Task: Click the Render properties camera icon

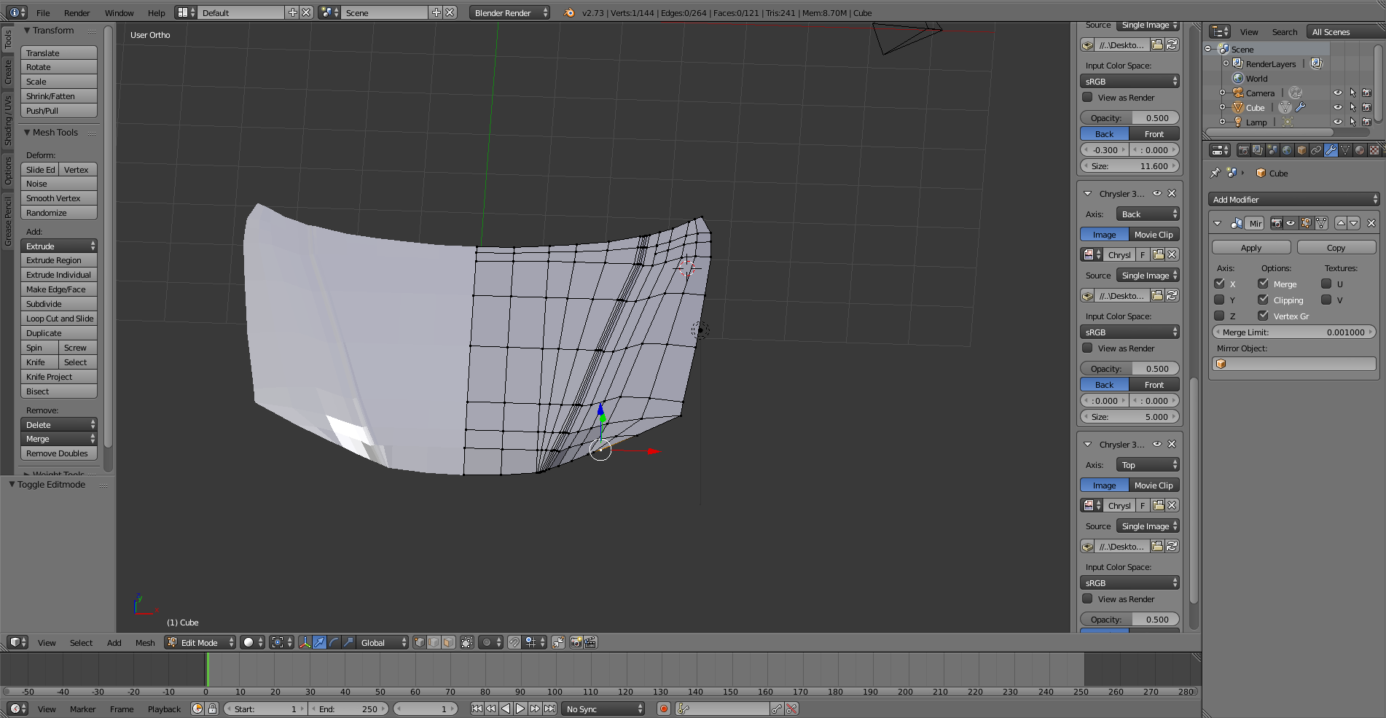Action: (1243, 150)
